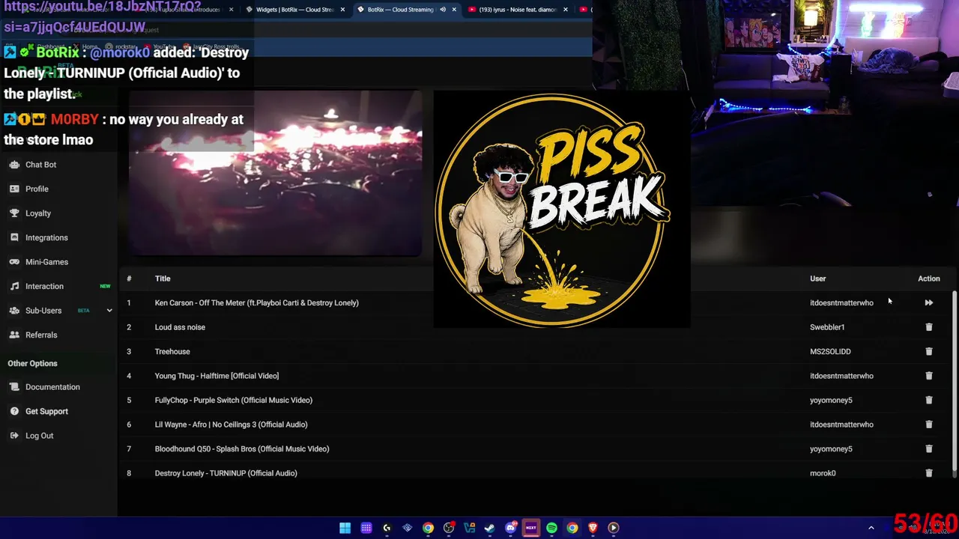The height and width of the screenshot is (539, 959).
Task: Click the Treehouse song title
Action: click(172, 351)
